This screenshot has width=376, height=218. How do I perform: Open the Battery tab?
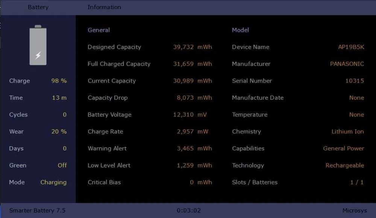pyautogui.click(x=38, y=7)
